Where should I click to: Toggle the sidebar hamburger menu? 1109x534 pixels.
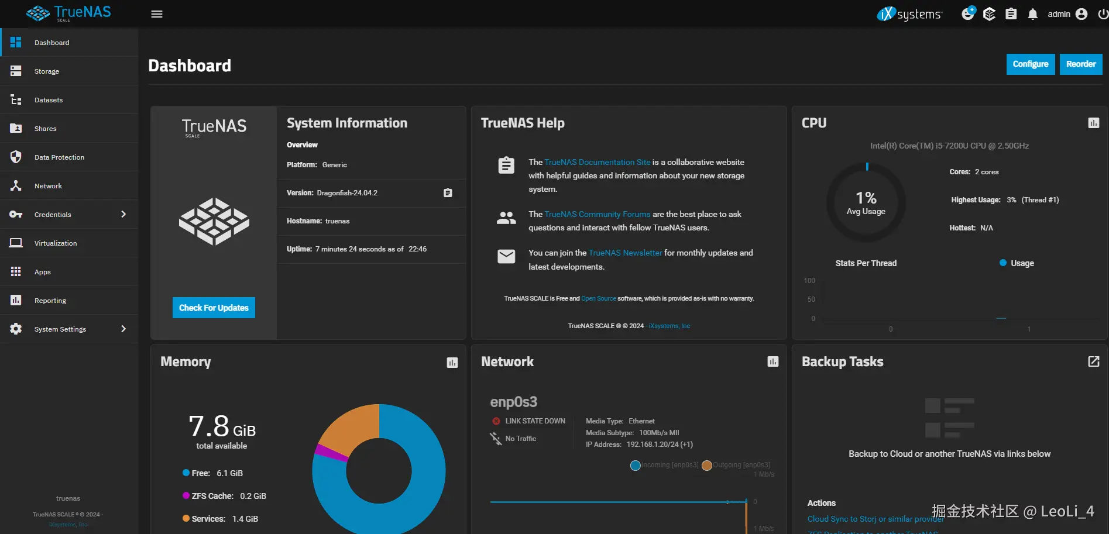(157, 14)
